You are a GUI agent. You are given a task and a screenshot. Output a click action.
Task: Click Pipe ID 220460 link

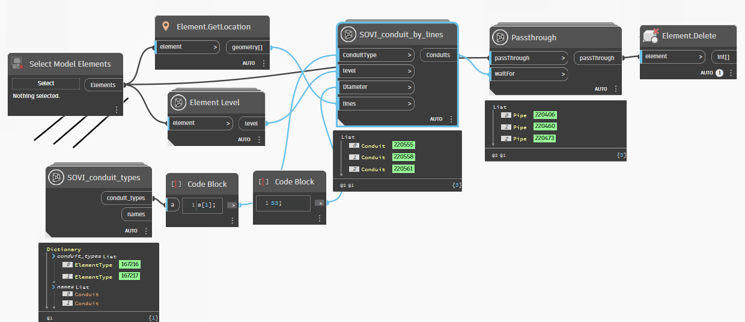(545, 127)
